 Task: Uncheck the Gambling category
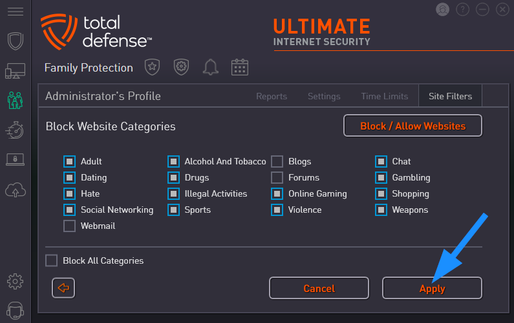381,177
